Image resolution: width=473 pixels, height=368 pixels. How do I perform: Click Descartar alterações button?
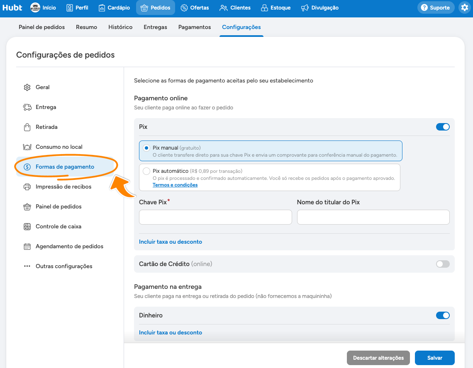pos(378,358)
